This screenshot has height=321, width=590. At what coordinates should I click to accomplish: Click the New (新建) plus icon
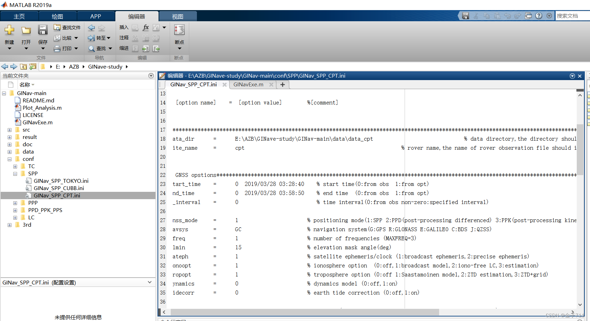point(9,30)
